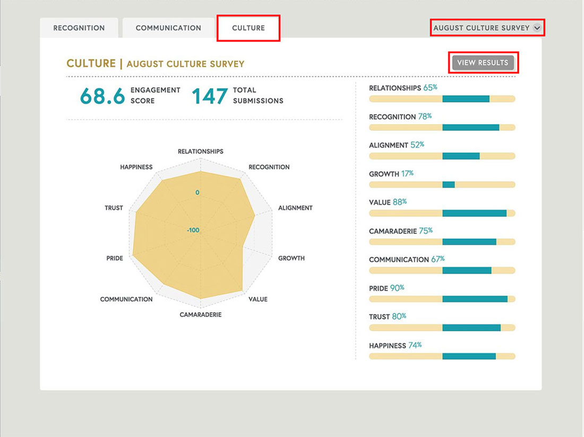
Task: Open the August Culture Survey dropdown
Action: (480, 28)
